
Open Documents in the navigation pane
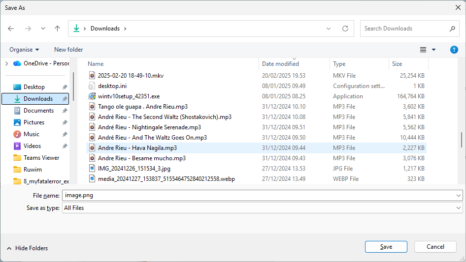coord(38,111)
